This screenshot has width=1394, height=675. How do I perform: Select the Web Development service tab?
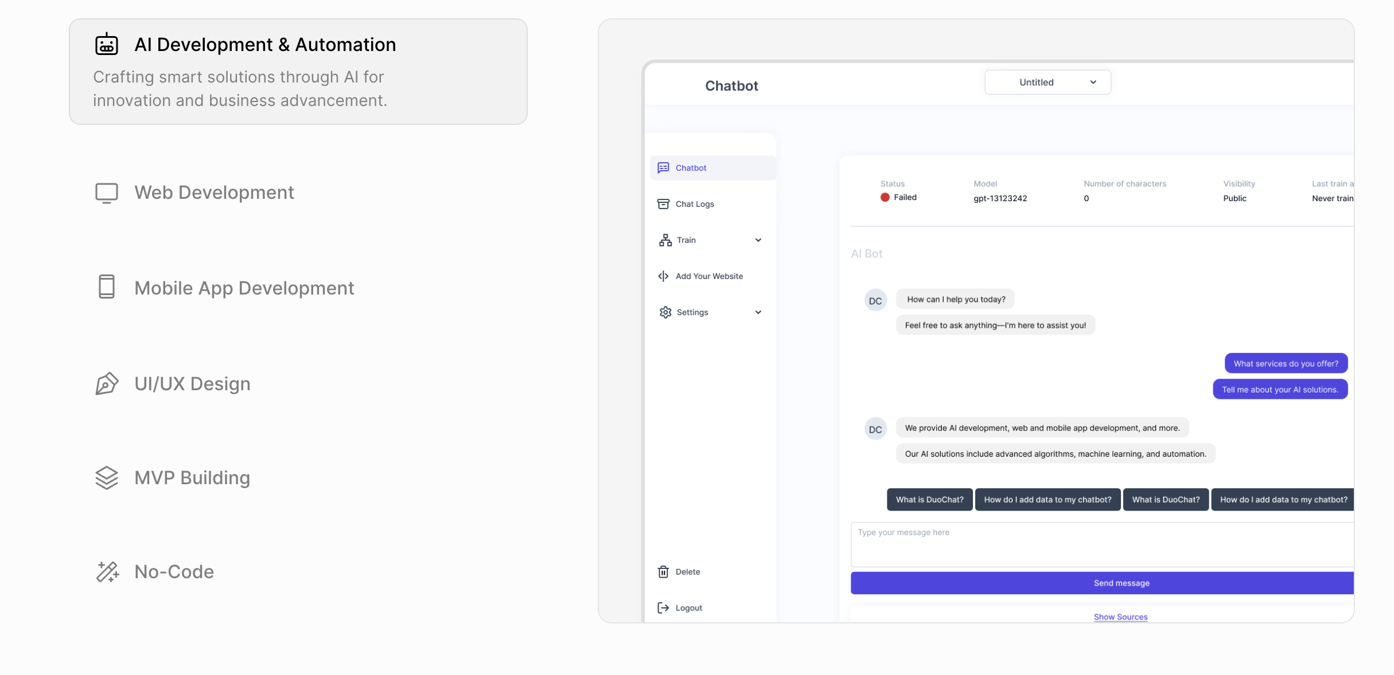[214, 193]
